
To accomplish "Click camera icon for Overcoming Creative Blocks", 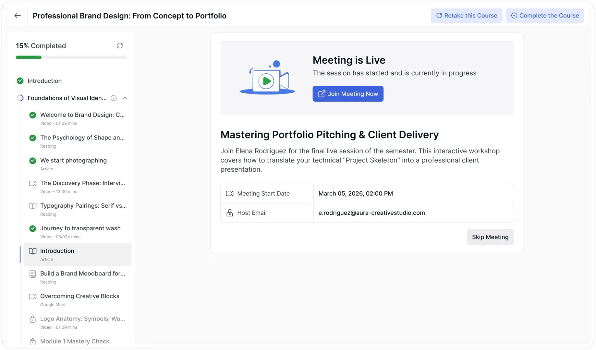I will click(x=33, y=296).
